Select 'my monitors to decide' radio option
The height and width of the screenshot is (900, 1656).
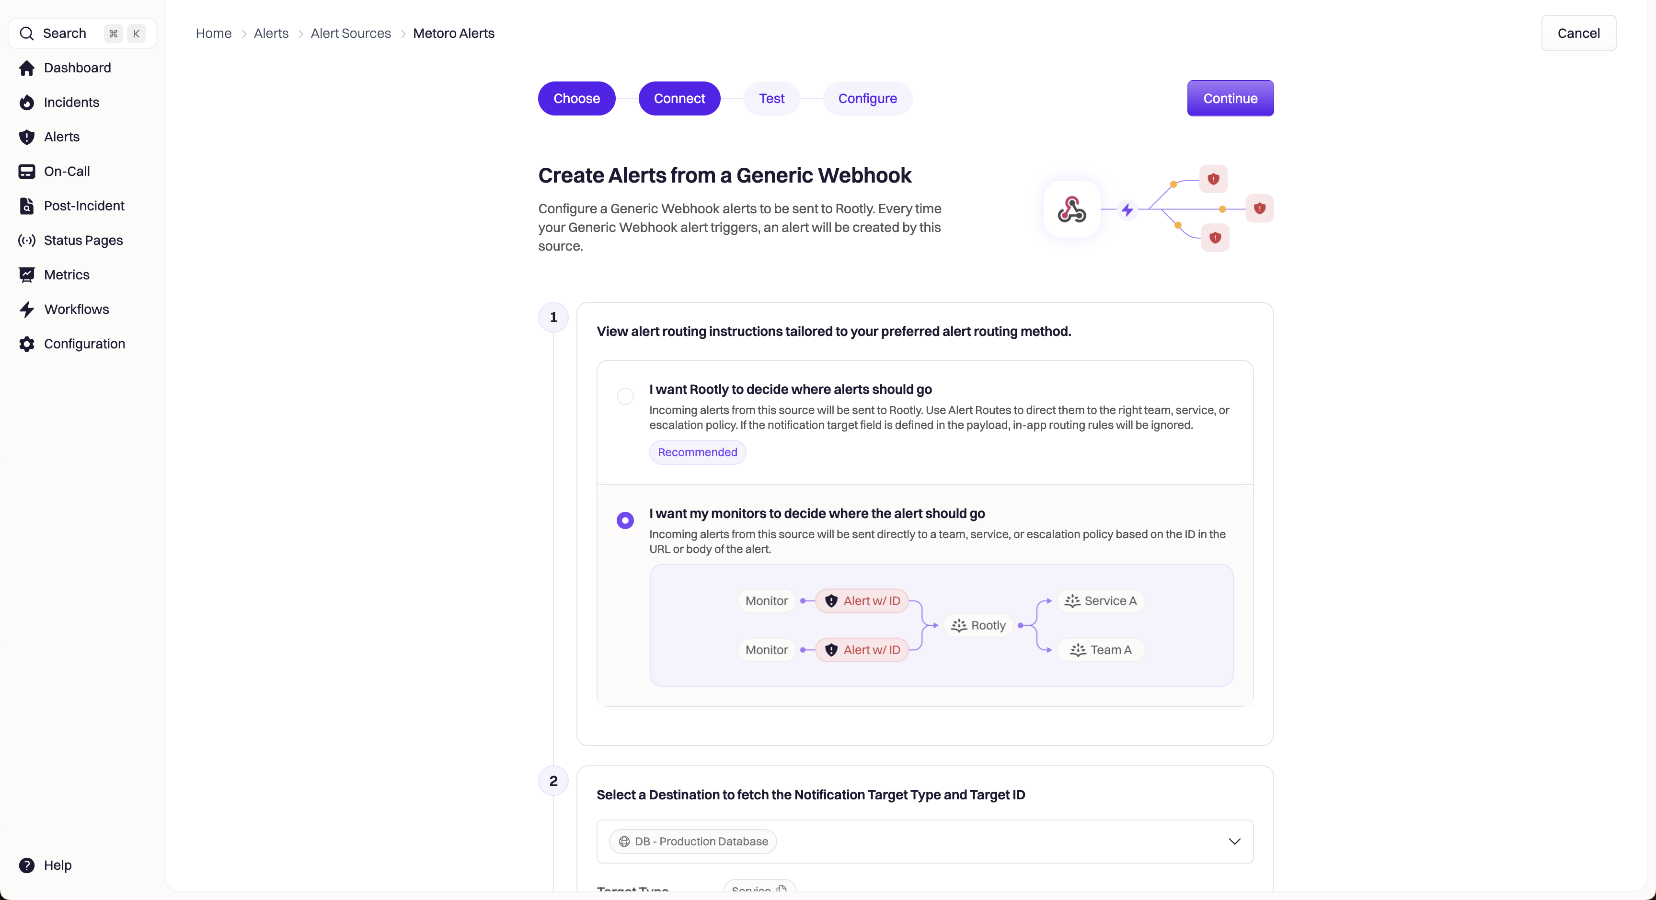625,520
